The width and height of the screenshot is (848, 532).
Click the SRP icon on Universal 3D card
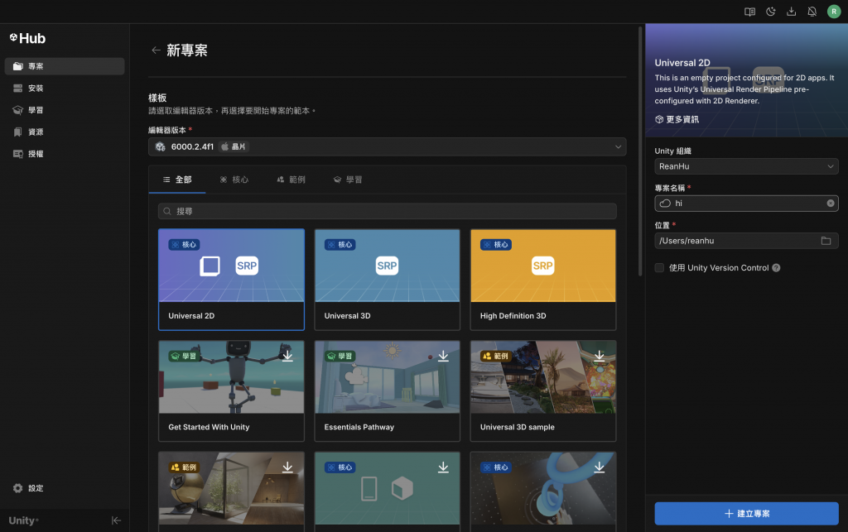pyautogui.click(x=388, y=266)
